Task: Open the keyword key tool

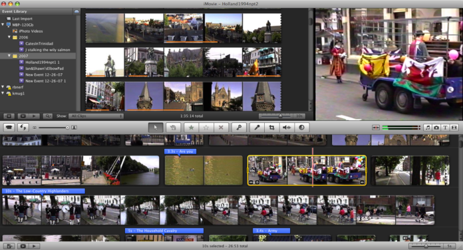Action: 239,128
